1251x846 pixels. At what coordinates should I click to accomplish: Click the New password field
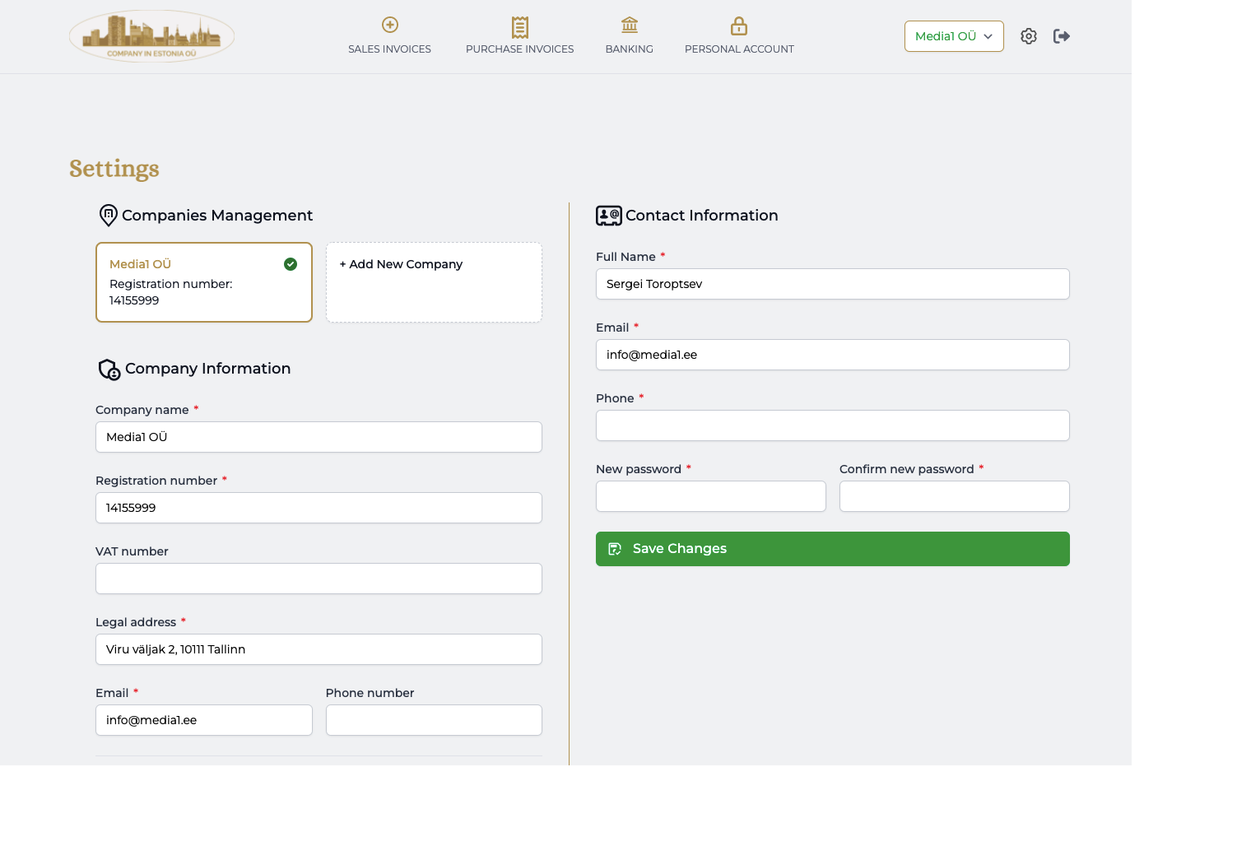tap(710, 496)
